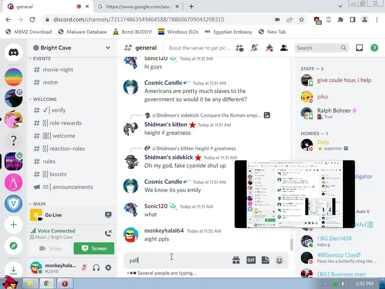Open User Settings gear icon

[108, 268]
